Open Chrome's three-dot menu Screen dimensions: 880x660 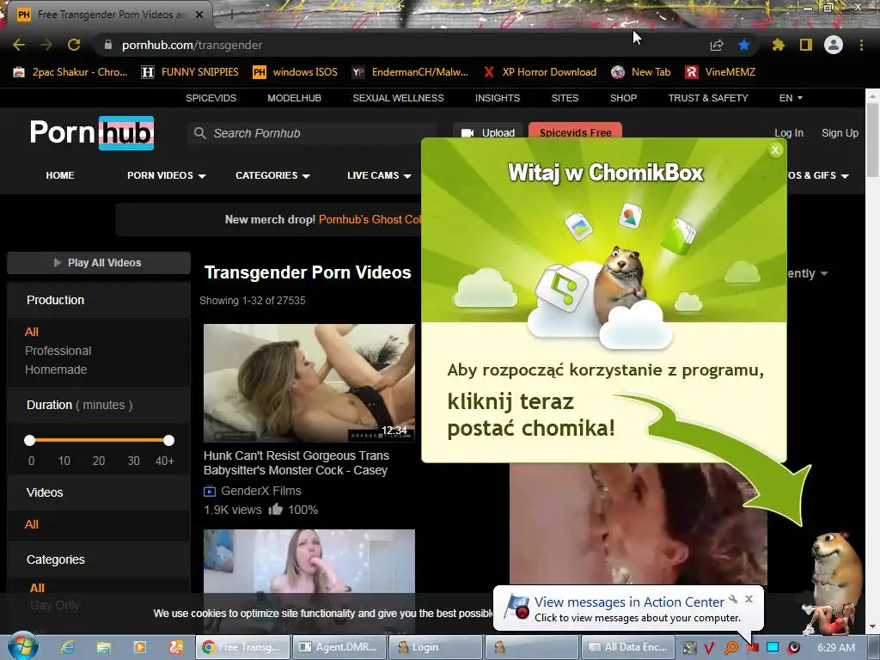(861, 45)
